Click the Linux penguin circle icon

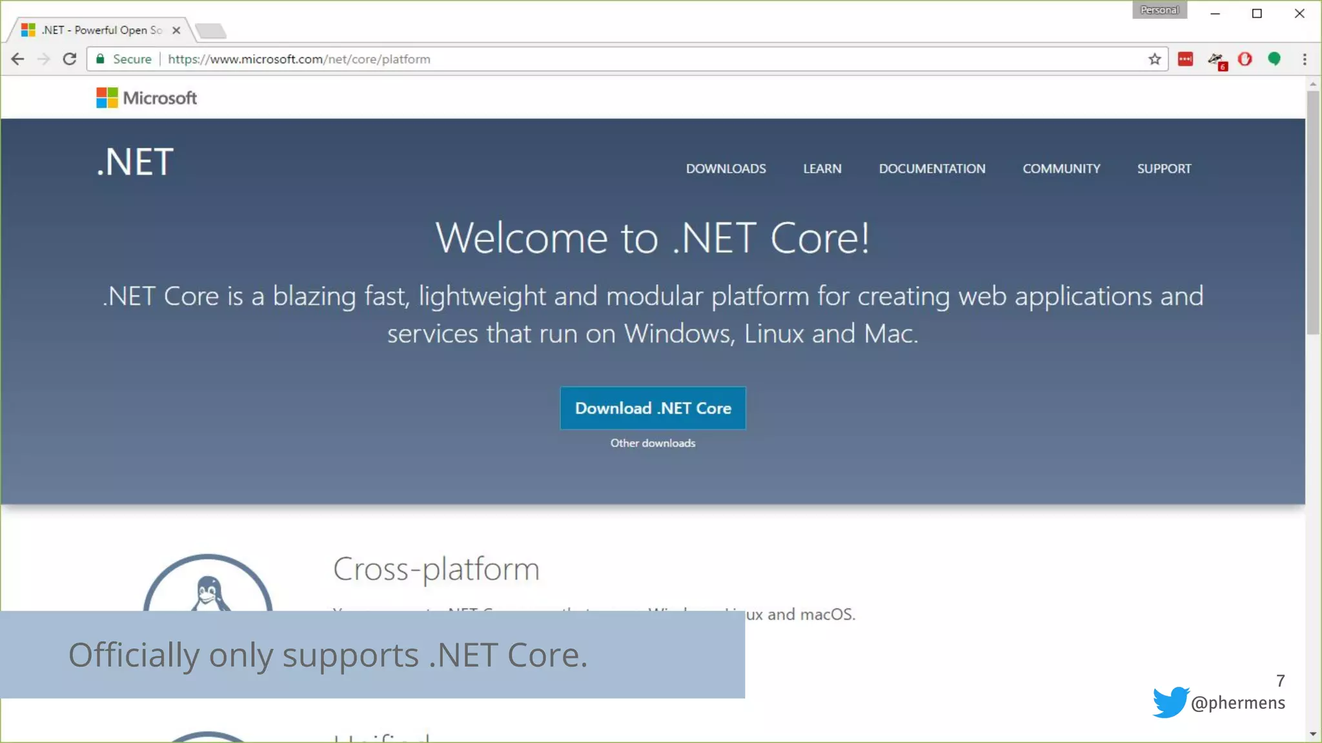[207, 582]
